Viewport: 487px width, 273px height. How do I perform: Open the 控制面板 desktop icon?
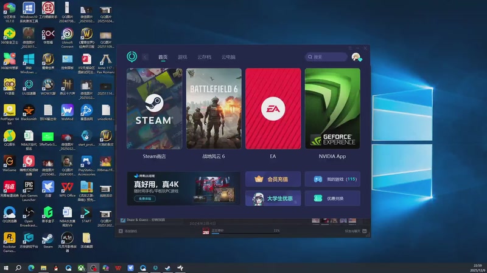[68, 61]
